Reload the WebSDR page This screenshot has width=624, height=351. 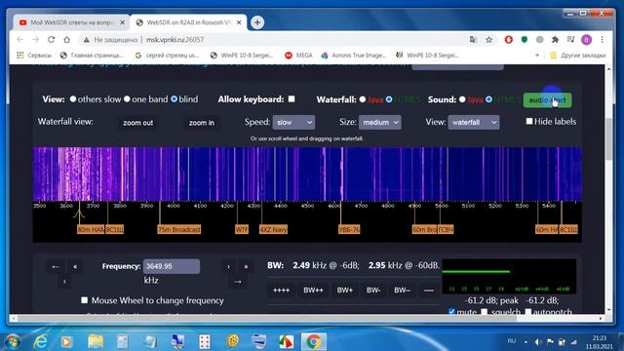tap(51, 39)
